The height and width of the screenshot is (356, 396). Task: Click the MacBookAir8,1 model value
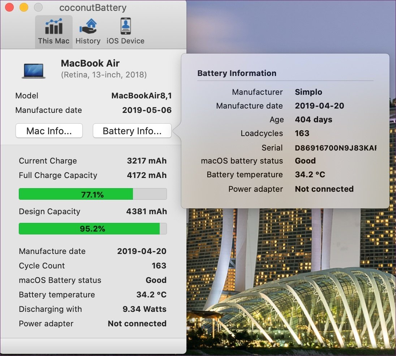click(x=141, y=96)
